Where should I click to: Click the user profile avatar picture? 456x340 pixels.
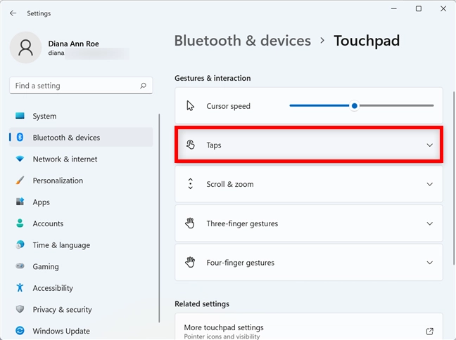pos(25,48)
